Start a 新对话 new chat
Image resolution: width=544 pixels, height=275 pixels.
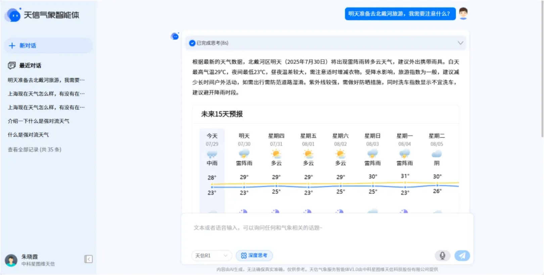48,46
